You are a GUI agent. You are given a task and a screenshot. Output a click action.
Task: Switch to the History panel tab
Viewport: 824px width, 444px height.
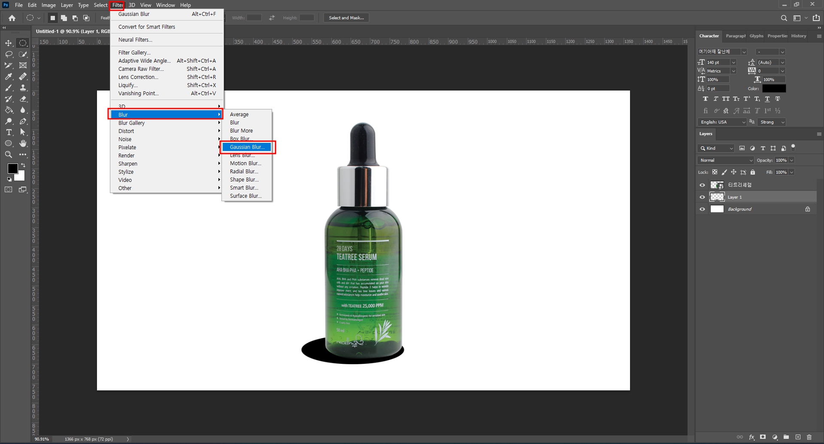tap(799, 36)
